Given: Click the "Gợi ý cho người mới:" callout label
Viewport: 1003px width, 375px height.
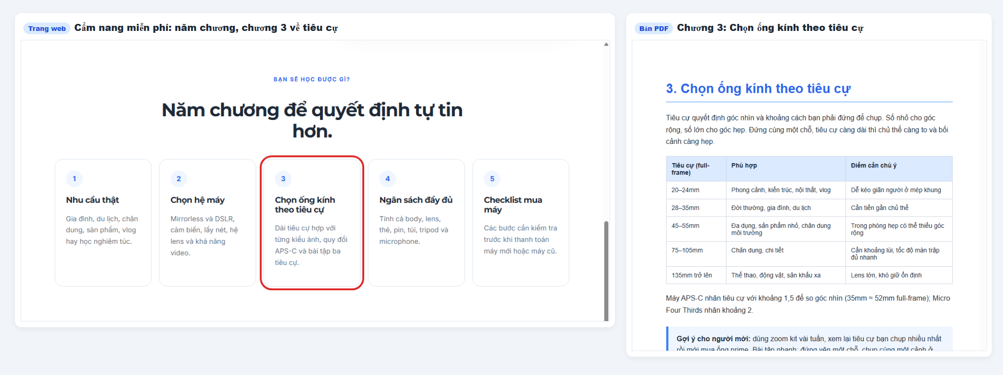Looking at the screenshot, I should click(713, 338).
